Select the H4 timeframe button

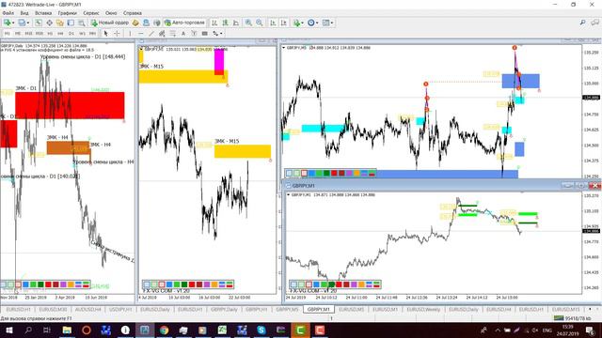[60, 34]
